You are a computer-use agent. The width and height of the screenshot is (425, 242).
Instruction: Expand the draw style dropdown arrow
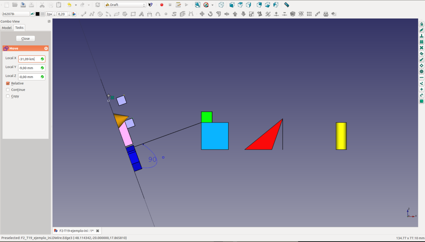(212, 5)
